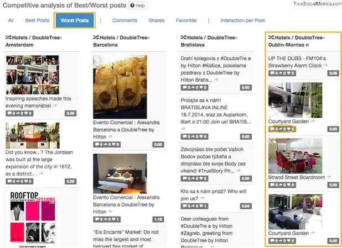
Task: Open 'Pridajte sa k nám! BRATISLAVA INLINE' post
Action: 216,111
